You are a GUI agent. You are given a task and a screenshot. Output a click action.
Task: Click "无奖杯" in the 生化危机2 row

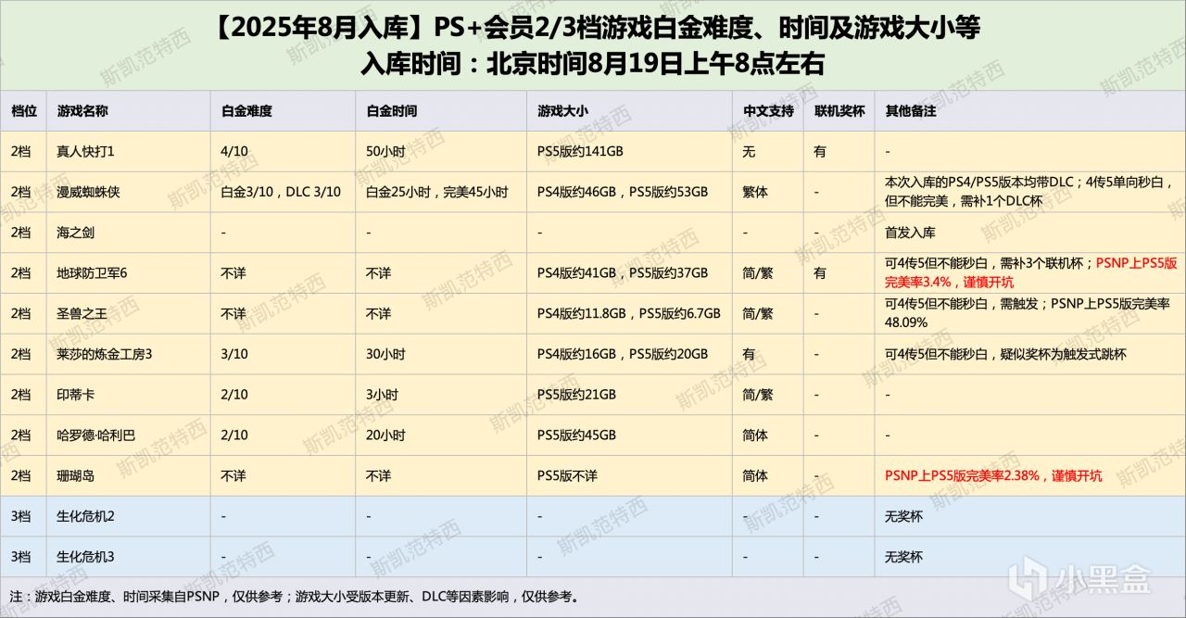pyautogui.click(x=904, y=517)
